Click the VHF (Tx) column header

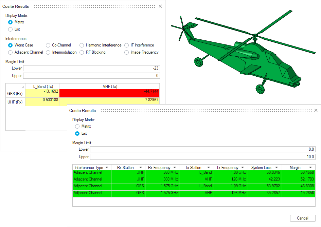[109, 86]
